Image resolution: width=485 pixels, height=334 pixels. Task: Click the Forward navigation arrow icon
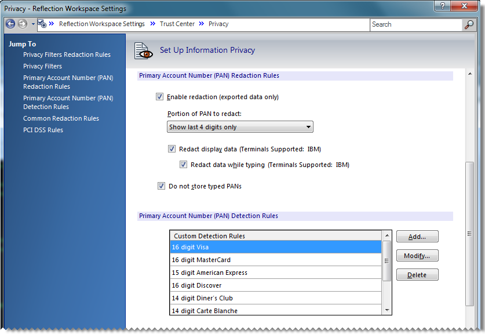point(22,24)
